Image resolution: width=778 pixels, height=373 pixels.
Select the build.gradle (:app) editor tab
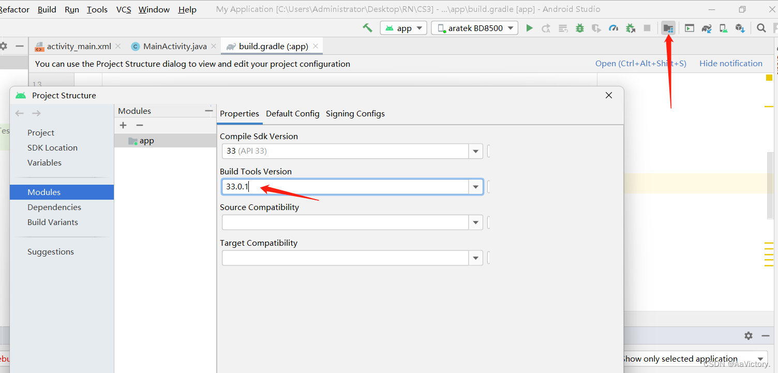pos(273,46)
